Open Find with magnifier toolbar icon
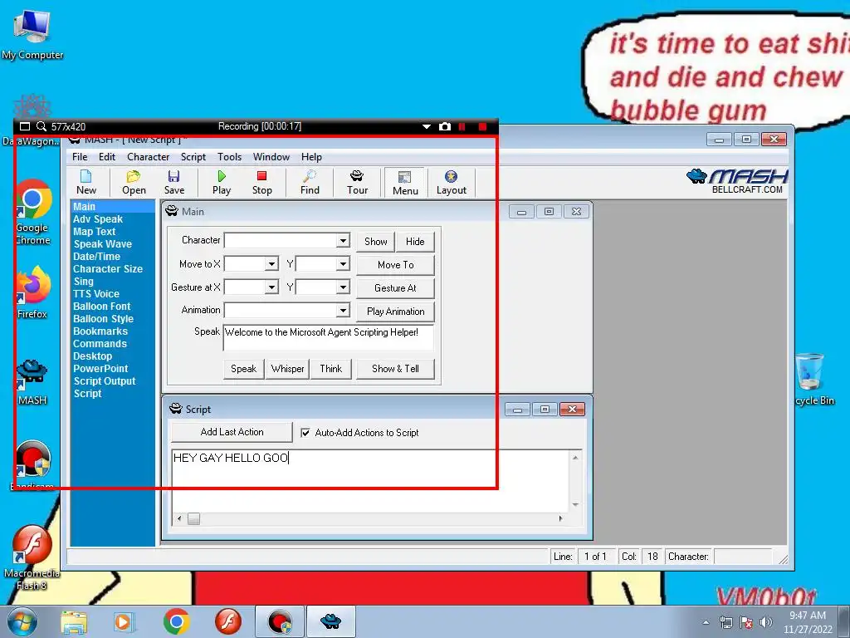 (310, 182)
